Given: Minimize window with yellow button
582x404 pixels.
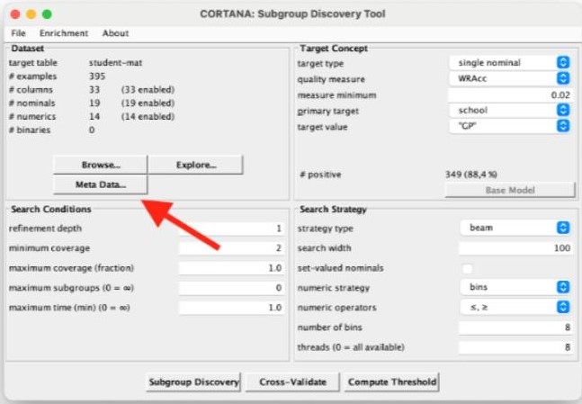Looking at the screenshot, I should (x=31, y=14).
